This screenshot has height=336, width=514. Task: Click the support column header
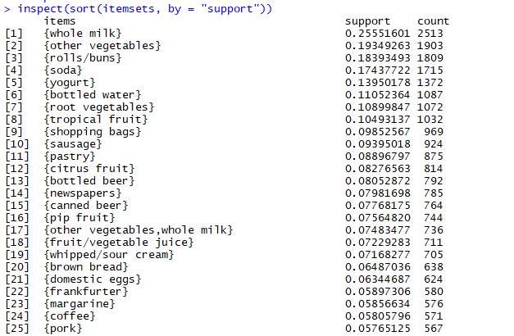[x=367, y=21]
